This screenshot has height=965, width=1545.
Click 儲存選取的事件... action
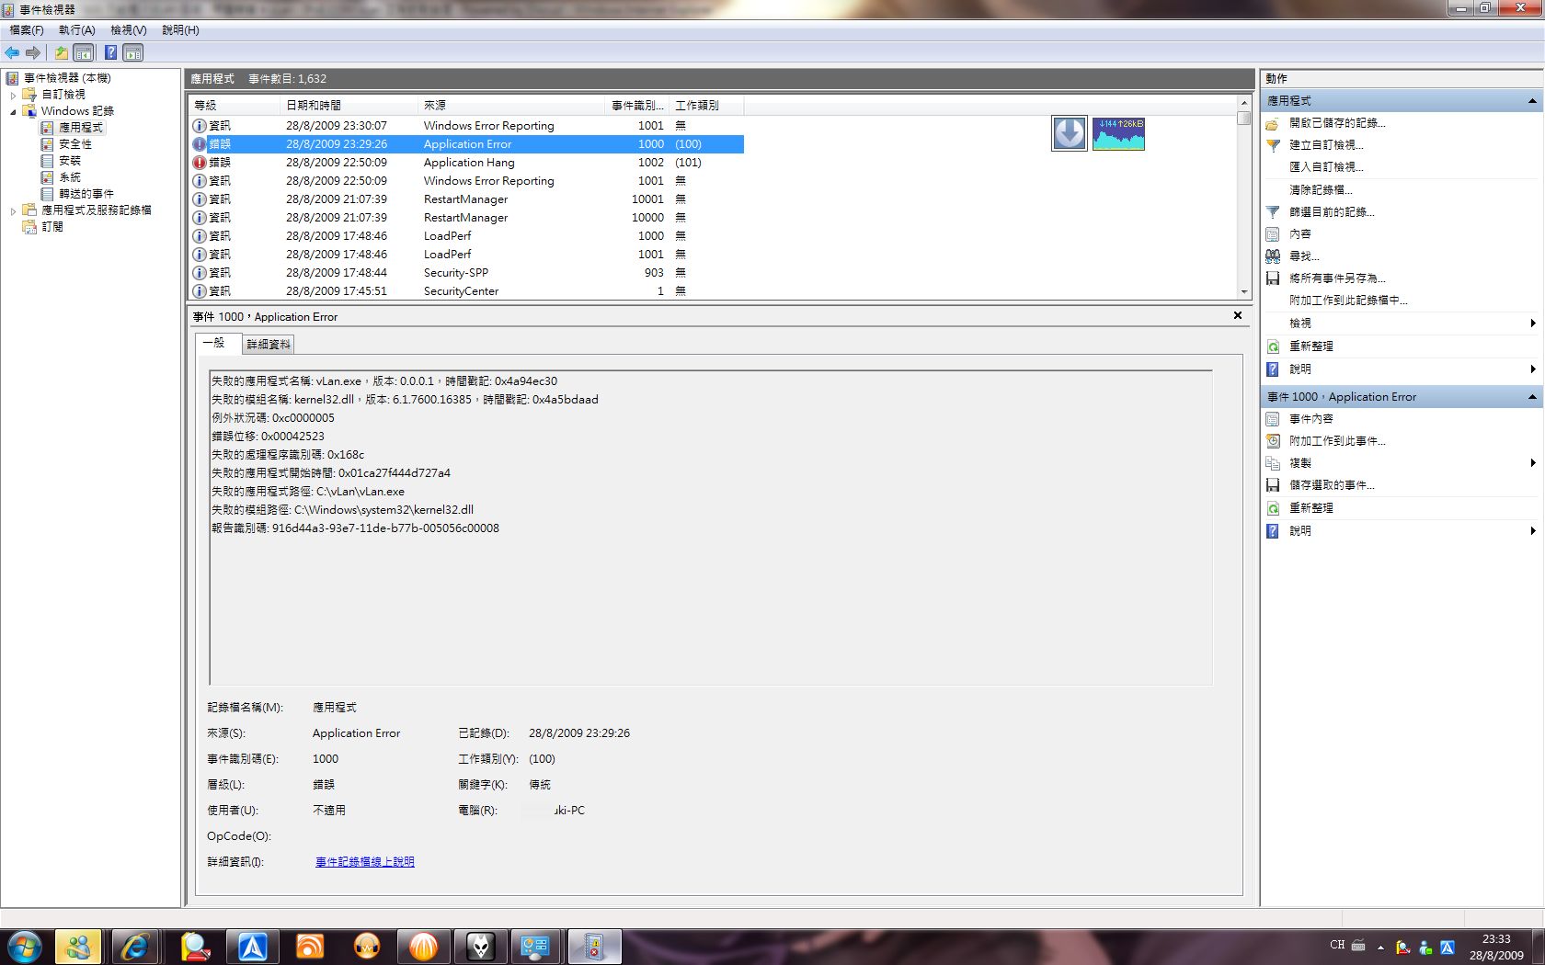[x=1332, y=485]
